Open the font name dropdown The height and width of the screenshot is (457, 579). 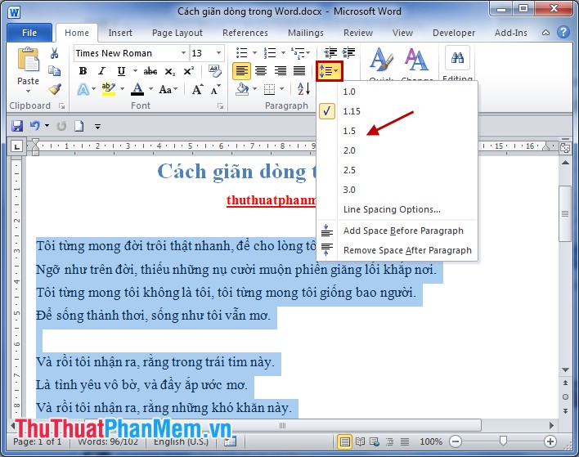[x=183, y=53]
